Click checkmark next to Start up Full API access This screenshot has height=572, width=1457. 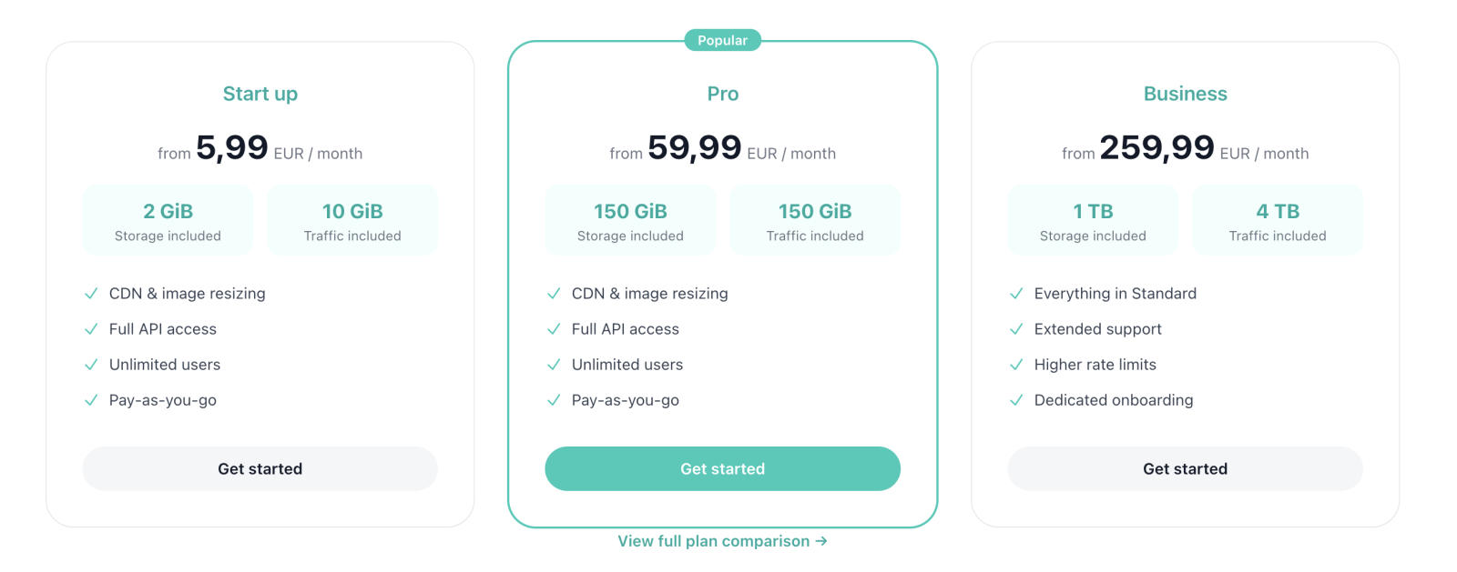click(91, 329)
